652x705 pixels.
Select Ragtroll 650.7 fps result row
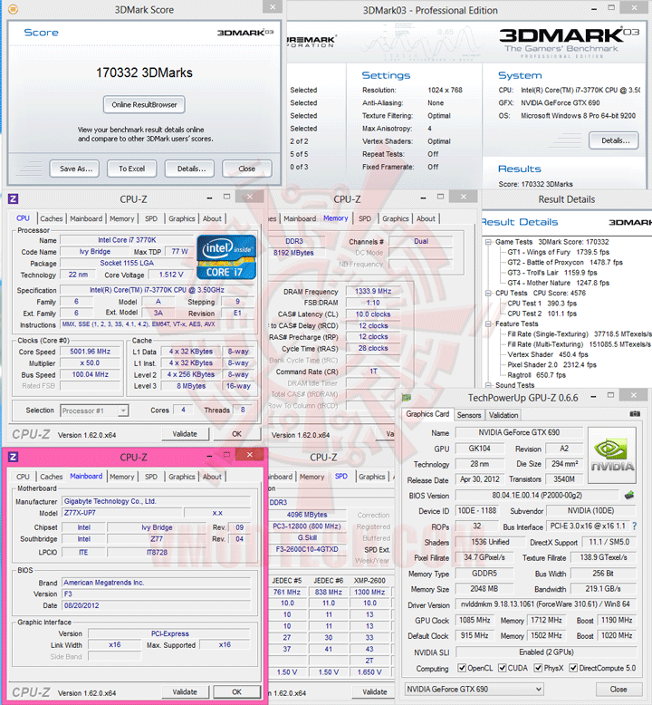(536, 375)
